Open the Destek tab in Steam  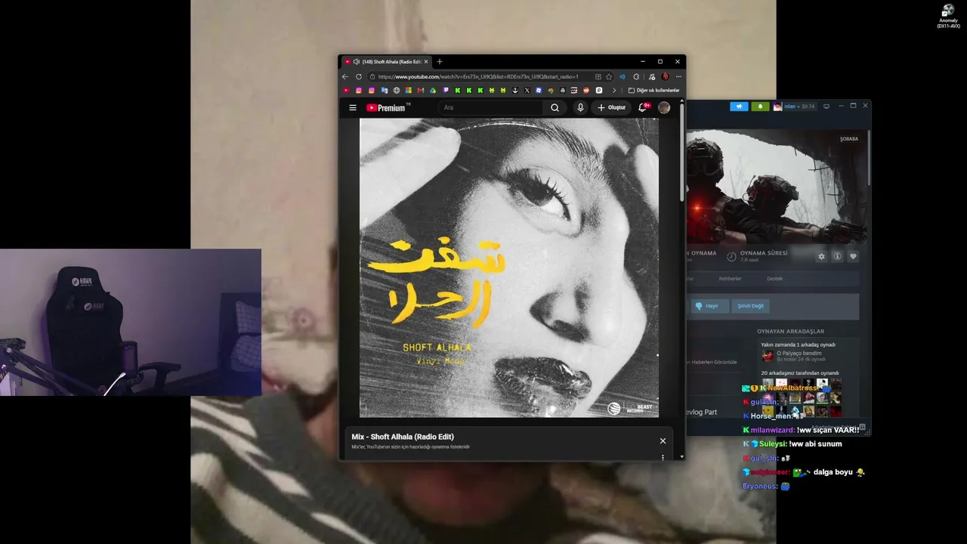775,279
